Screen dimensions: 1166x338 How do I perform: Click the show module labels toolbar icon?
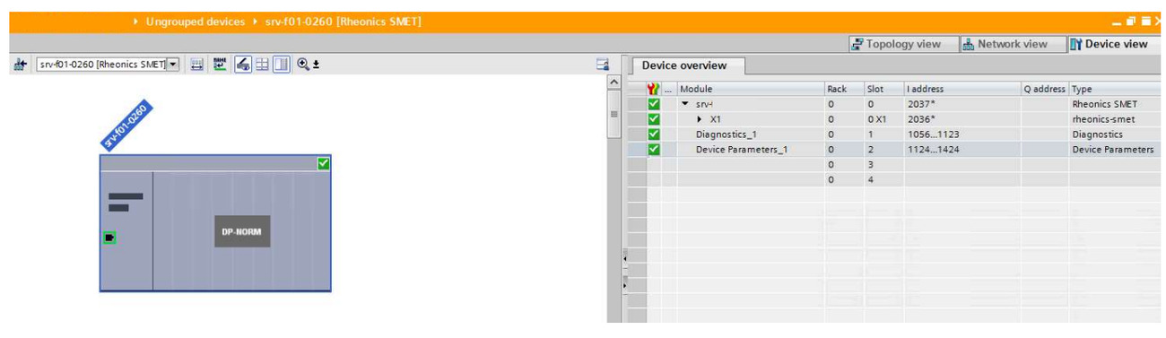tap(220, 65)
